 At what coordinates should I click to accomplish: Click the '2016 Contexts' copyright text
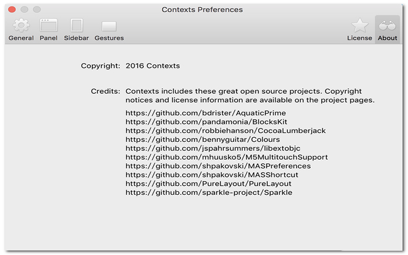[152, 66]
